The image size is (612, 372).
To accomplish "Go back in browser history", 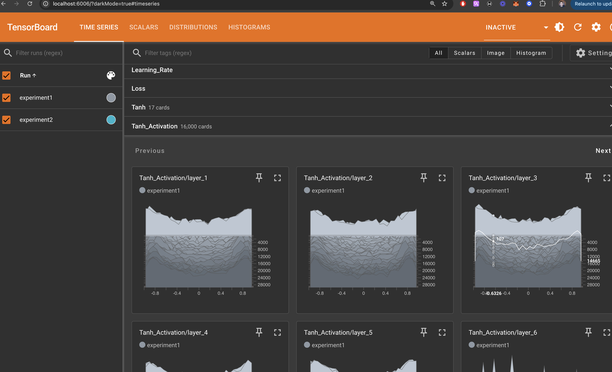I will 4,4.
